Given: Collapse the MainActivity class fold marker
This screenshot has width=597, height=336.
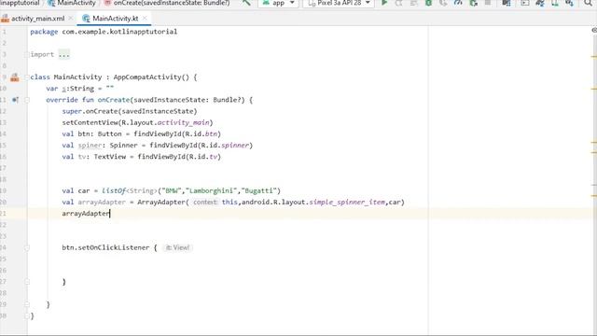Looking at the screenshot, I should click(27, 77).
